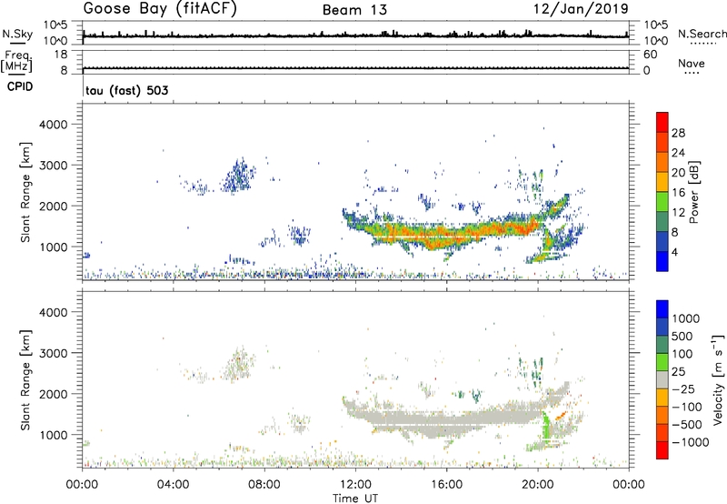
Task: Click the '60' Nave scale value
Action: [650, 55]
